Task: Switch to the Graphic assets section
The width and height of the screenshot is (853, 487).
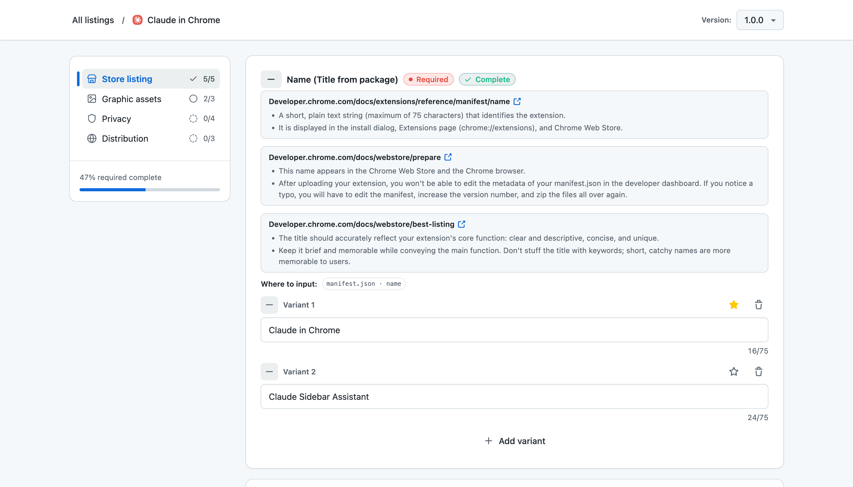Action: (151, 99)
